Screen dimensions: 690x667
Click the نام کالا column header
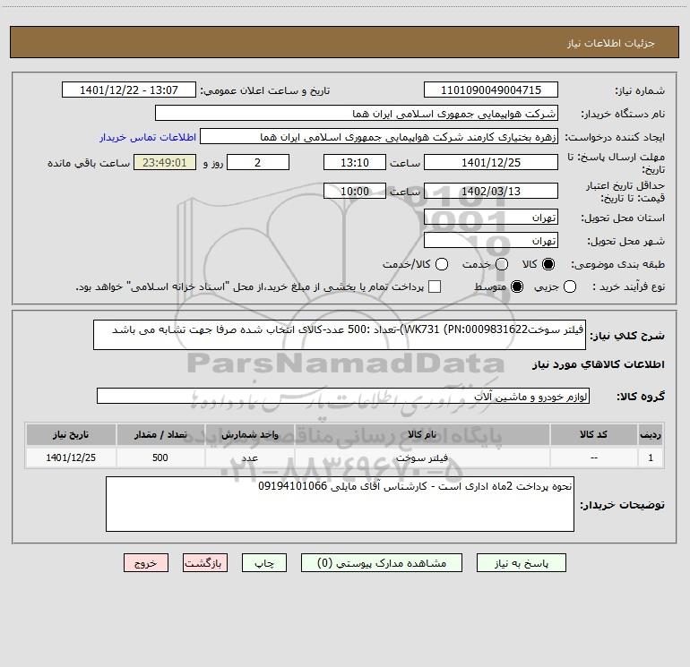[x=422, y=435]
